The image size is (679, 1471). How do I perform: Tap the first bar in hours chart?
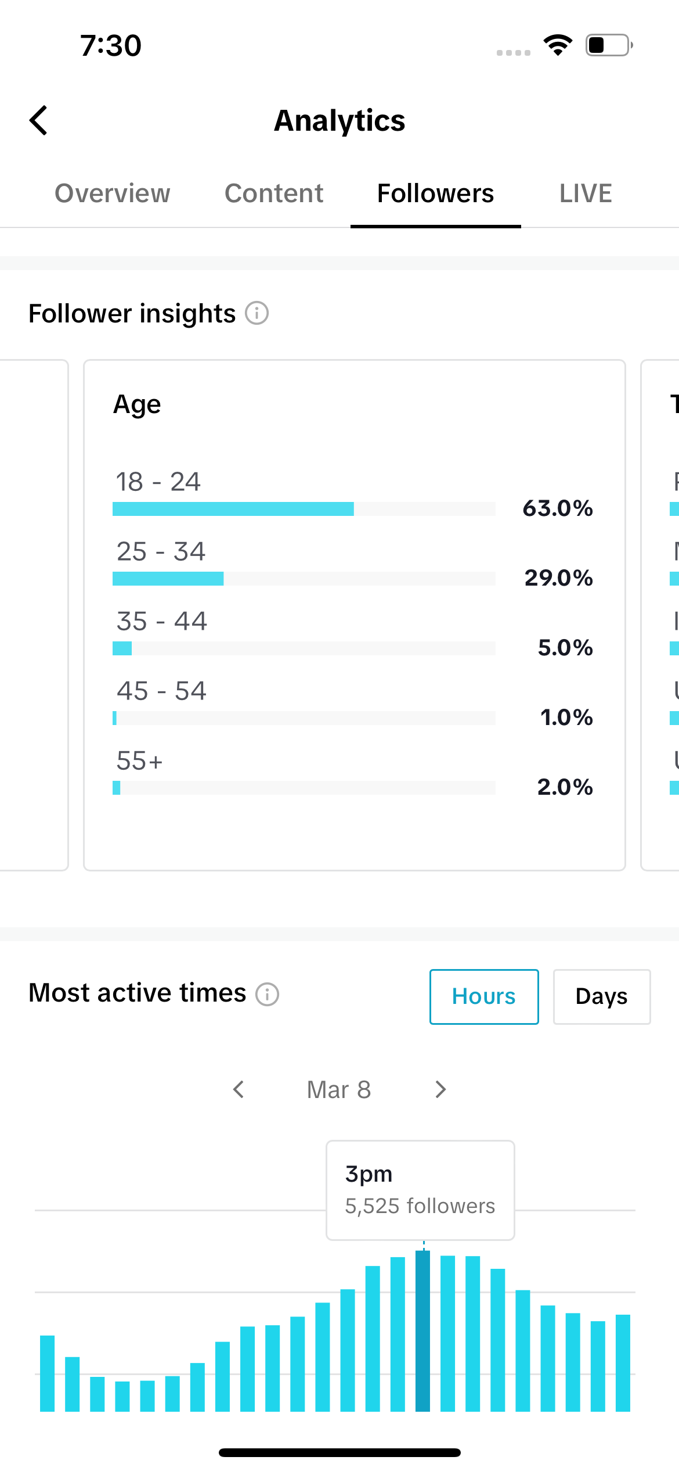48,1373
